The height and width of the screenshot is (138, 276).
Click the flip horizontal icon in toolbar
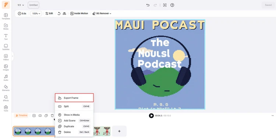[x=64, y=14]
